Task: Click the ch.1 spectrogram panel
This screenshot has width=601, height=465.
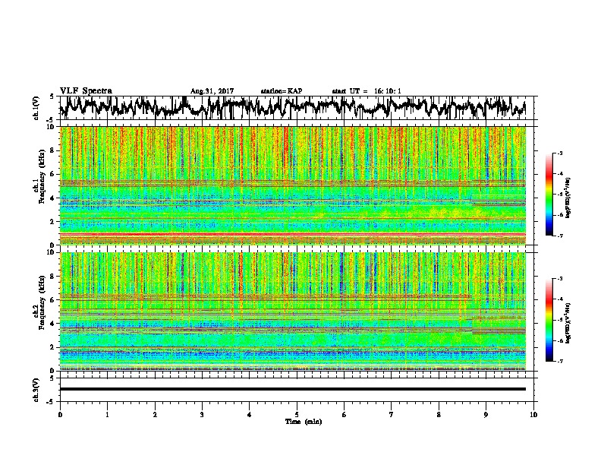Action: 293,185
